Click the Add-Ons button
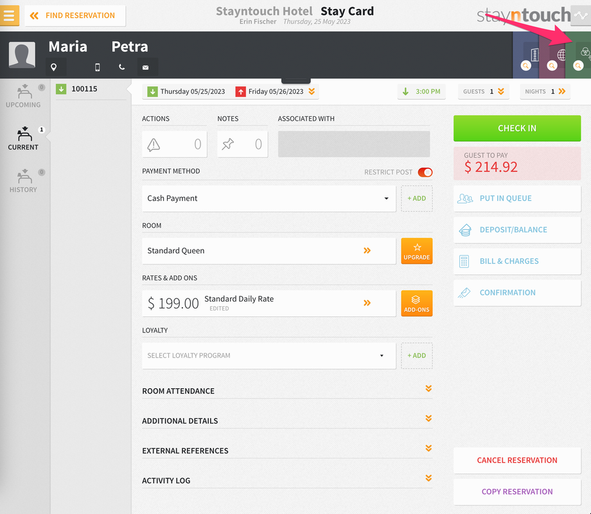The width and height of the screenshot is (591, 514). pyautogui.click(x=416, y=304)
